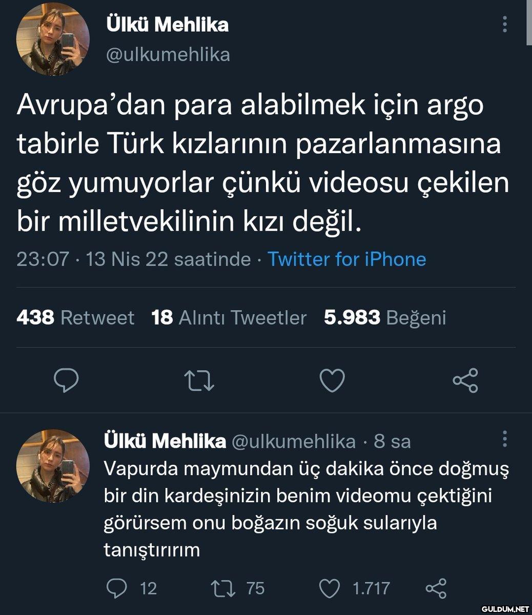Open more options for reply tweet
Viewport: 532px width, 615px height.
click(x=505, y=439)
